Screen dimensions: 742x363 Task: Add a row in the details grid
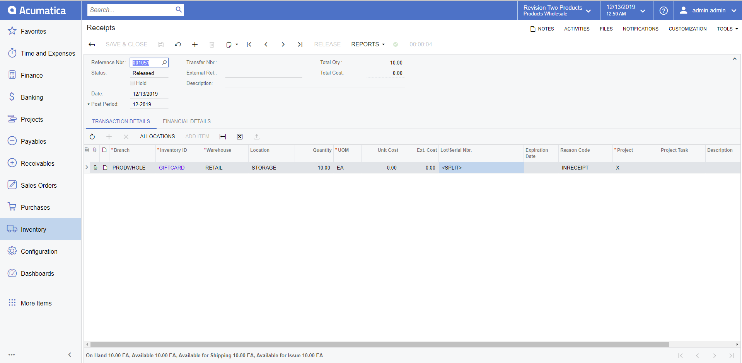(109, 137)
